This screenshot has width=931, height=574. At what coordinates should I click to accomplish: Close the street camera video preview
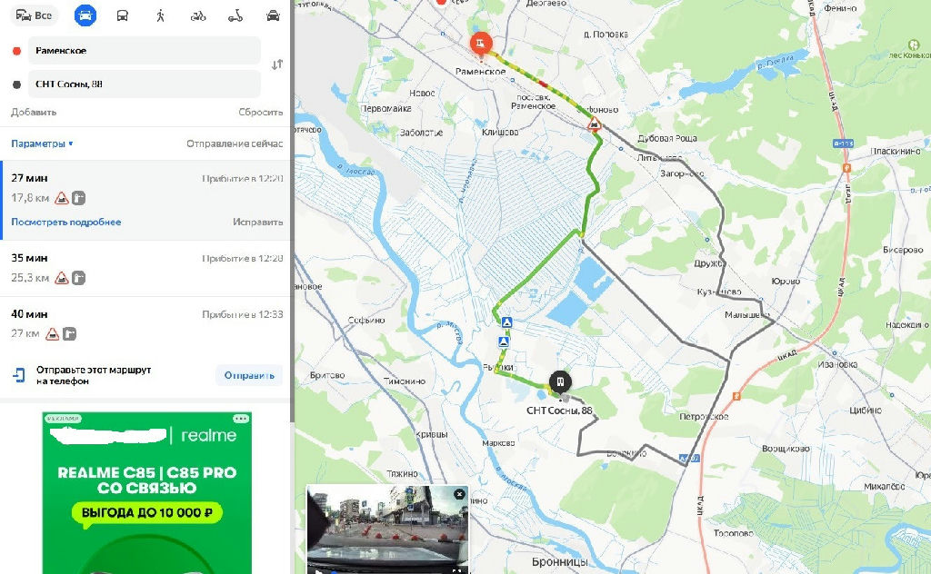point(459,494)
